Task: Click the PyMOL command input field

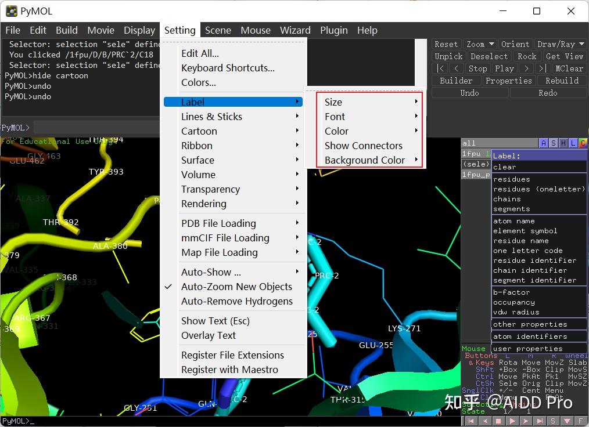Action: coord(96,128)
